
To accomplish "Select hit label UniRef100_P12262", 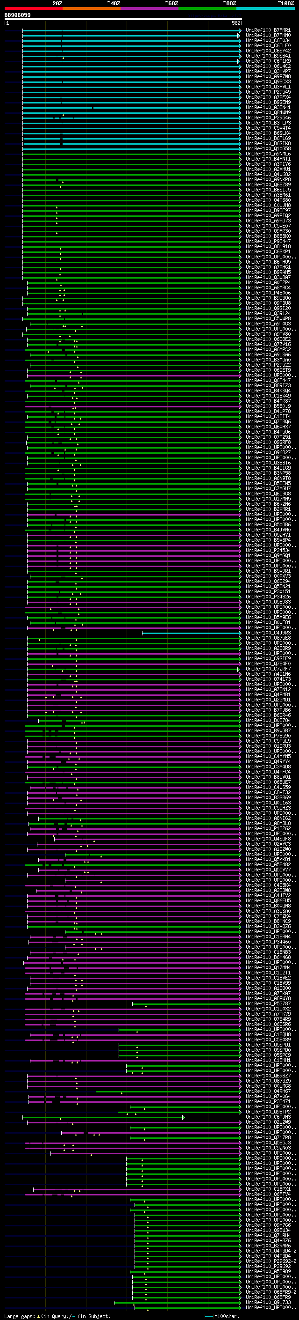I will coord(268,829).
